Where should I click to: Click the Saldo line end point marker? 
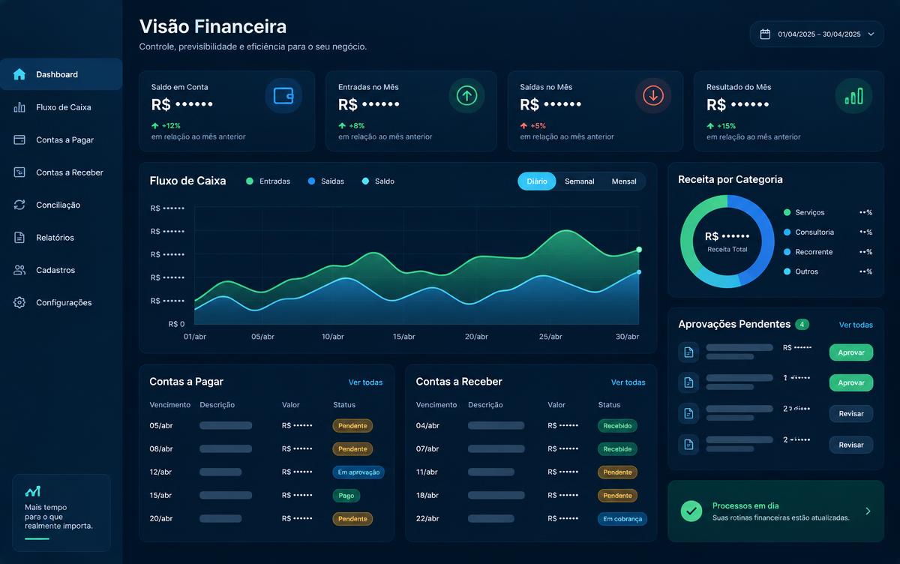click(x=639, y=272)
